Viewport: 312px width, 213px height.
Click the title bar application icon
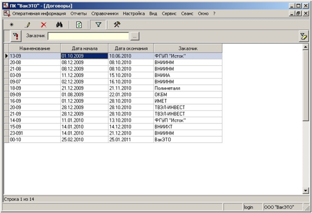pyautogui.click(x=6, y=6)
